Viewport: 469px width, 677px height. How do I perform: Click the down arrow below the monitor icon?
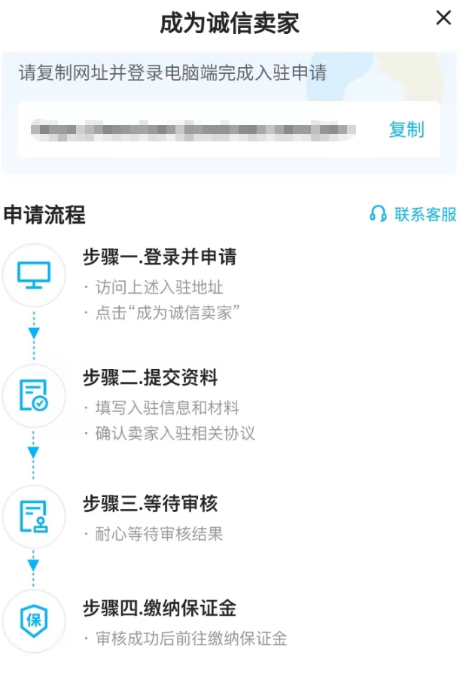[34, 333]
